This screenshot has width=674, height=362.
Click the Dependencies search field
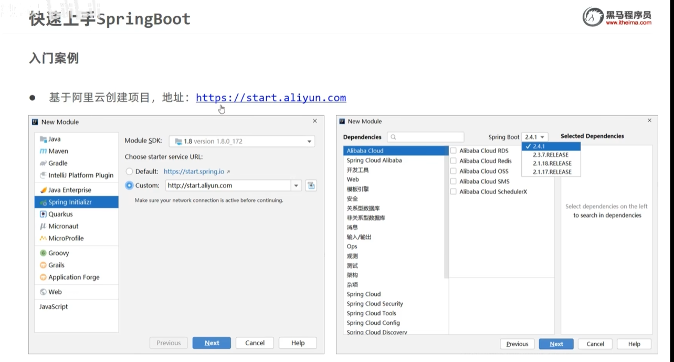click(x=426, y=137)
